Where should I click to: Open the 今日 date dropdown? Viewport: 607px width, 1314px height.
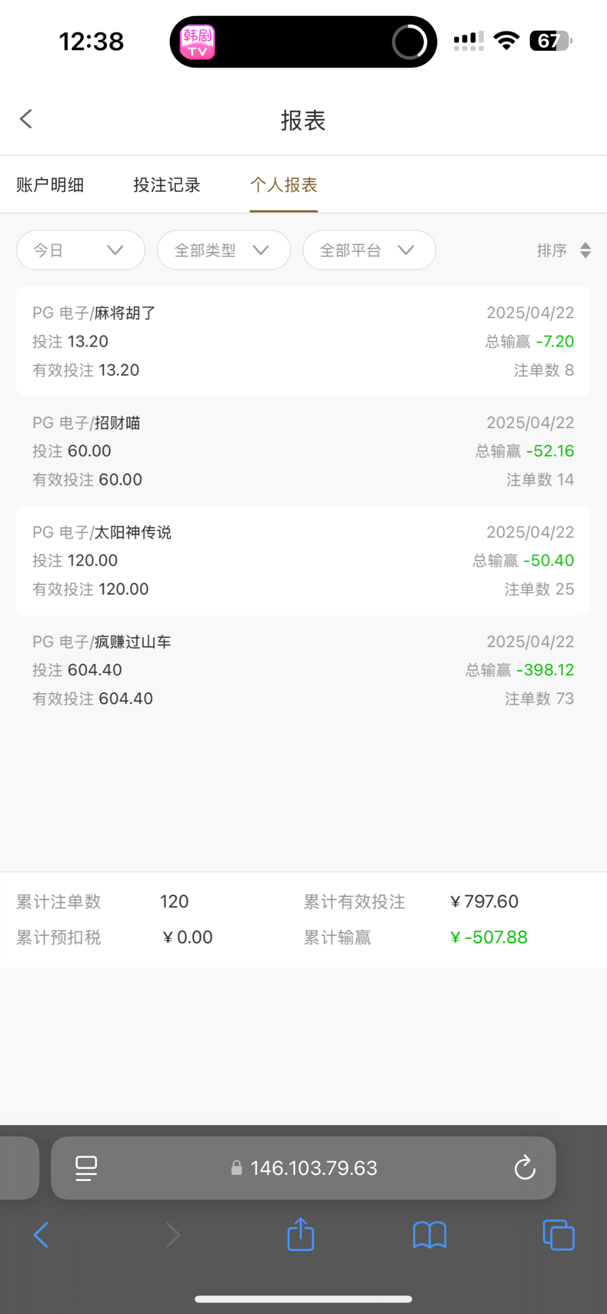click(x=81, y=250)
